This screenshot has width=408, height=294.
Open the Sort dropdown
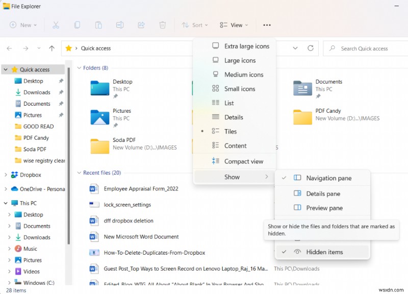coord(194,24)
